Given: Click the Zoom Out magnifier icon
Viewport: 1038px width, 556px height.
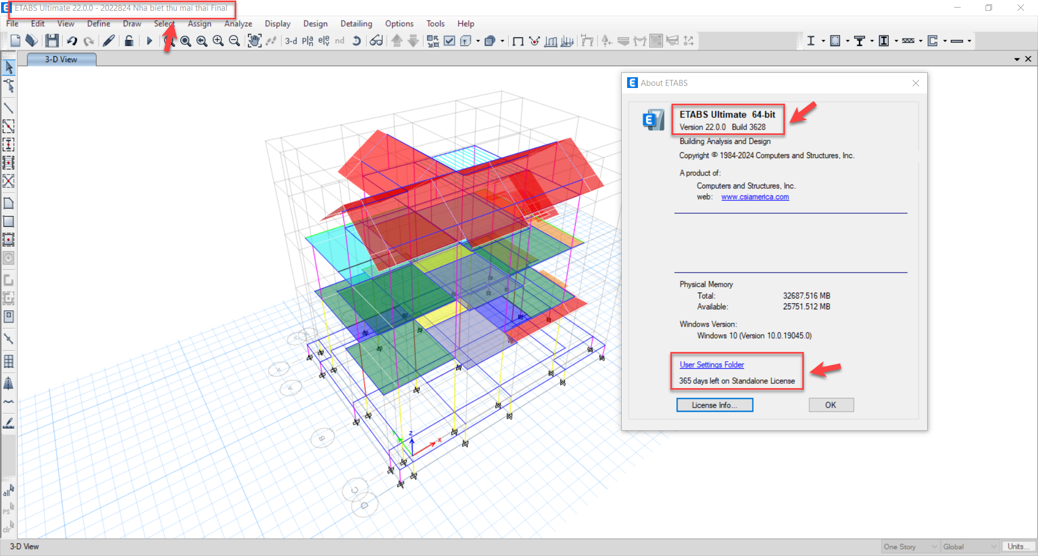Looking at the screenshot, I should pyautogui.click(x=234, y=41).
